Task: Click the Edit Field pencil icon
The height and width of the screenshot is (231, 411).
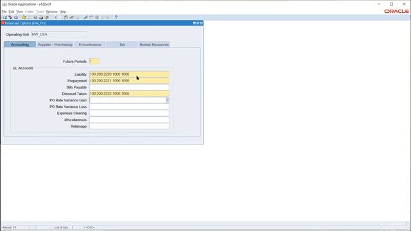Action: click(85, 17)
